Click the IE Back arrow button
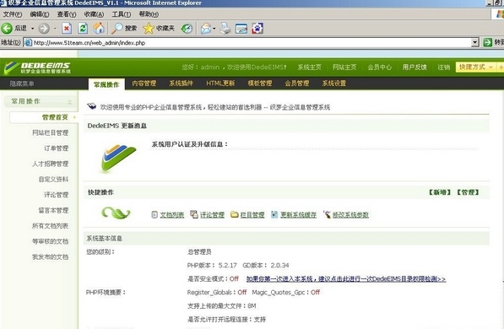 coord(7,29)
